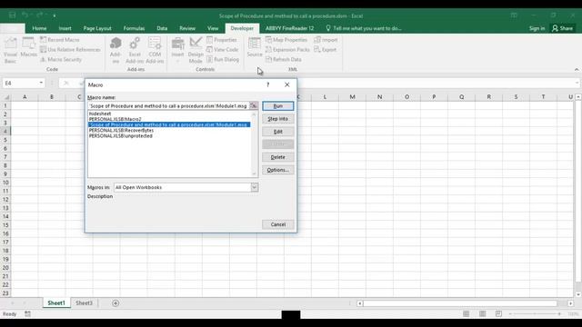Open control Properties
This screenshot has width=582, height=327.
[x=222, y=40]
